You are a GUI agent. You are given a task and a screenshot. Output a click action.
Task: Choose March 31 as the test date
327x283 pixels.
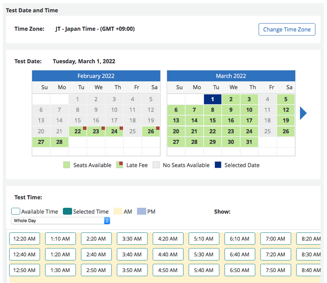[x=249, y=142]
